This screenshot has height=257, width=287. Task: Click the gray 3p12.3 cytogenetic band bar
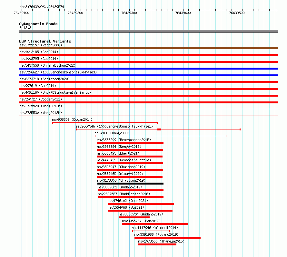tap(148, 31)
